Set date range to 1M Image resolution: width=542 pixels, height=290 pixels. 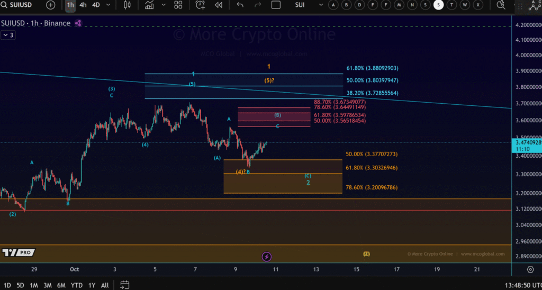point(33,285)
